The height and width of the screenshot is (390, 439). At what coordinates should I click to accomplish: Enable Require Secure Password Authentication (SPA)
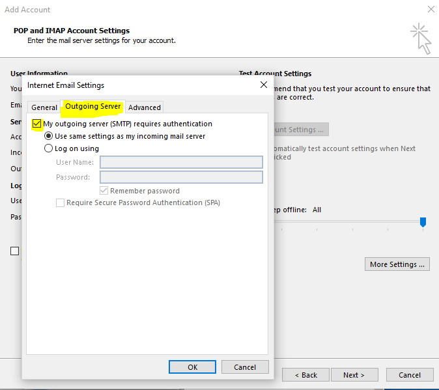point(61,202)
